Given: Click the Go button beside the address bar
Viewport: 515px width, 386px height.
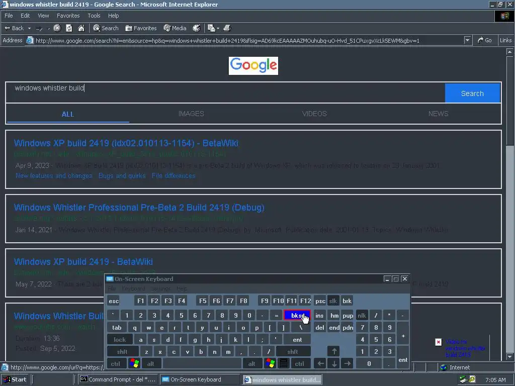Looking at the screenshot, I should 484,40.
